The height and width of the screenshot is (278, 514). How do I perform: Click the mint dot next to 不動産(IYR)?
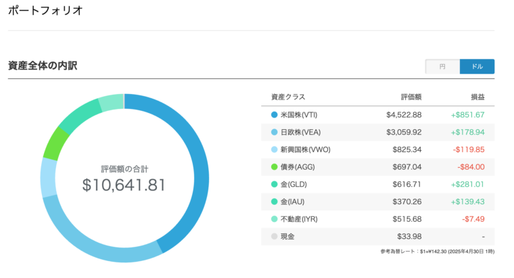274,219
